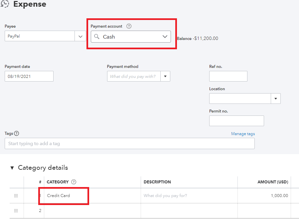
Task: Click the row 1 description cell
Action: click(189, 196)
